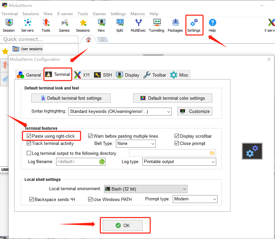Select the Split toolbar icon

pos(120,26)
